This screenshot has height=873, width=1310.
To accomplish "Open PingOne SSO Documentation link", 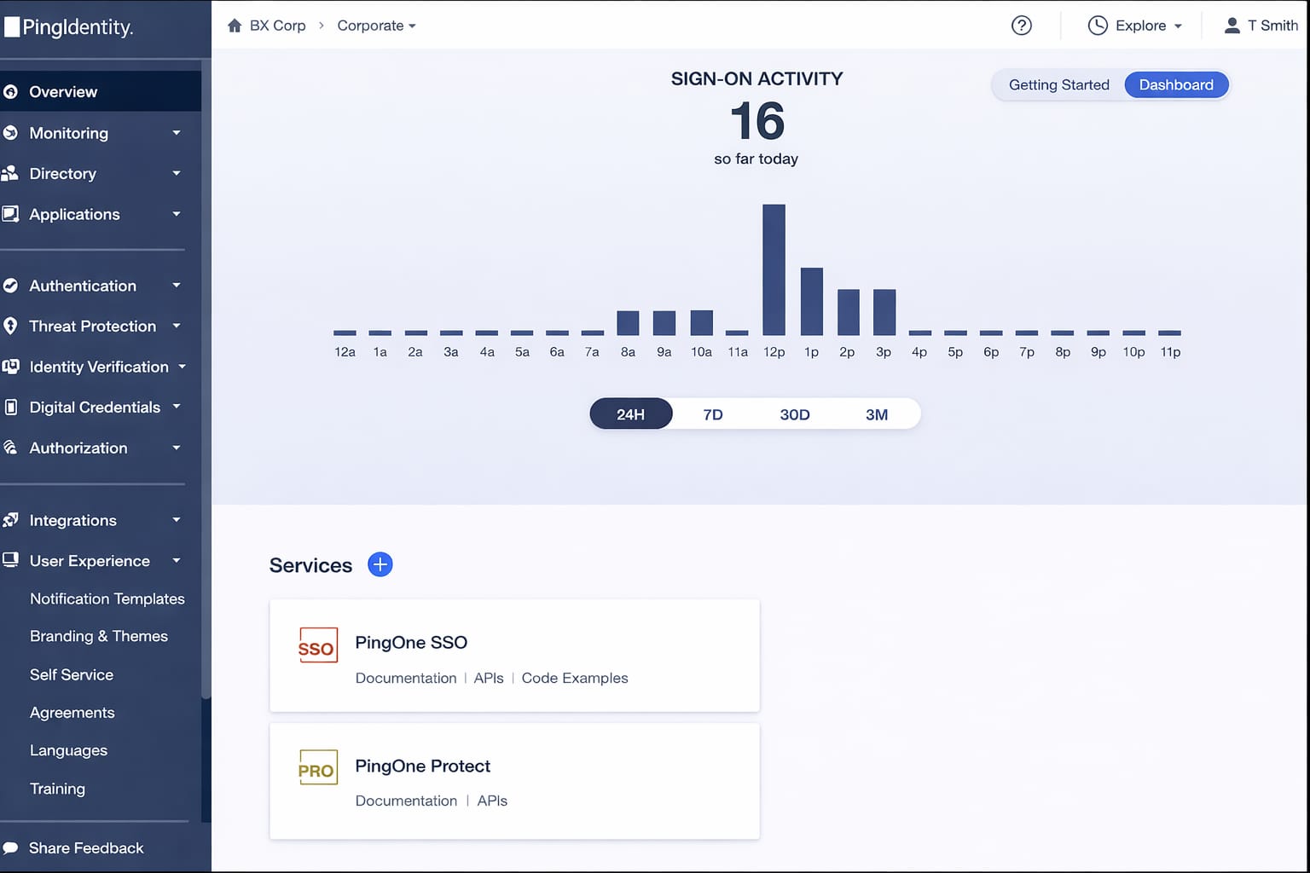I will 406,678.
